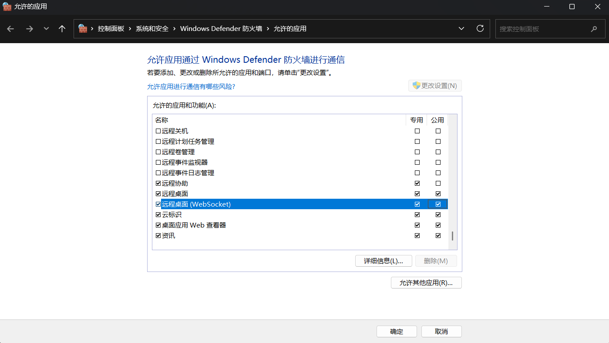Select the 远程事件监视器 row text
Image resolution: width=609 pixels, height=343 pixels.
tap(185, 163)
